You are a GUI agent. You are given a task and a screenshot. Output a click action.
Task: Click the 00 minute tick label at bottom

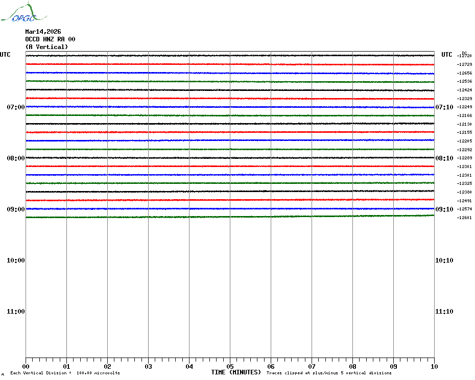click(26, 366)
